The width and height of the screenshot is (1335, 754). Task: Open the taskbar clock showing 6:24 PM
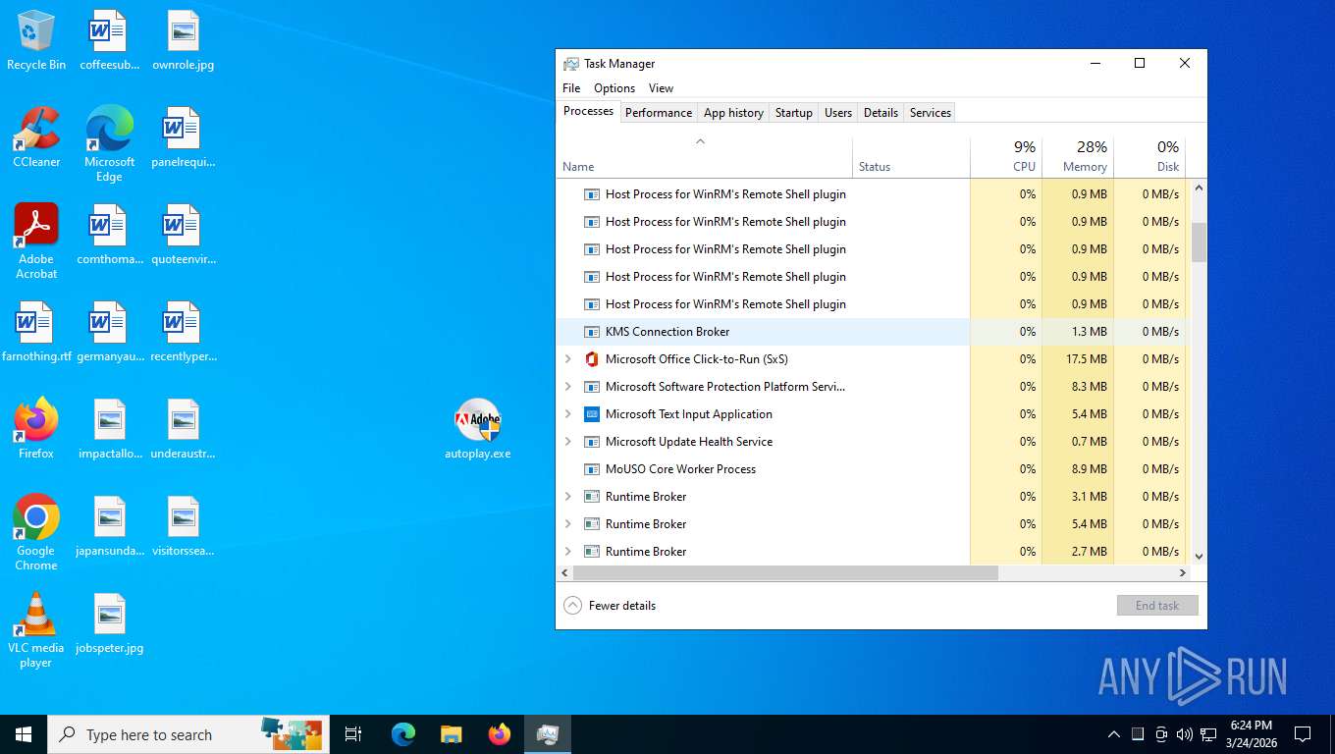1251,734
